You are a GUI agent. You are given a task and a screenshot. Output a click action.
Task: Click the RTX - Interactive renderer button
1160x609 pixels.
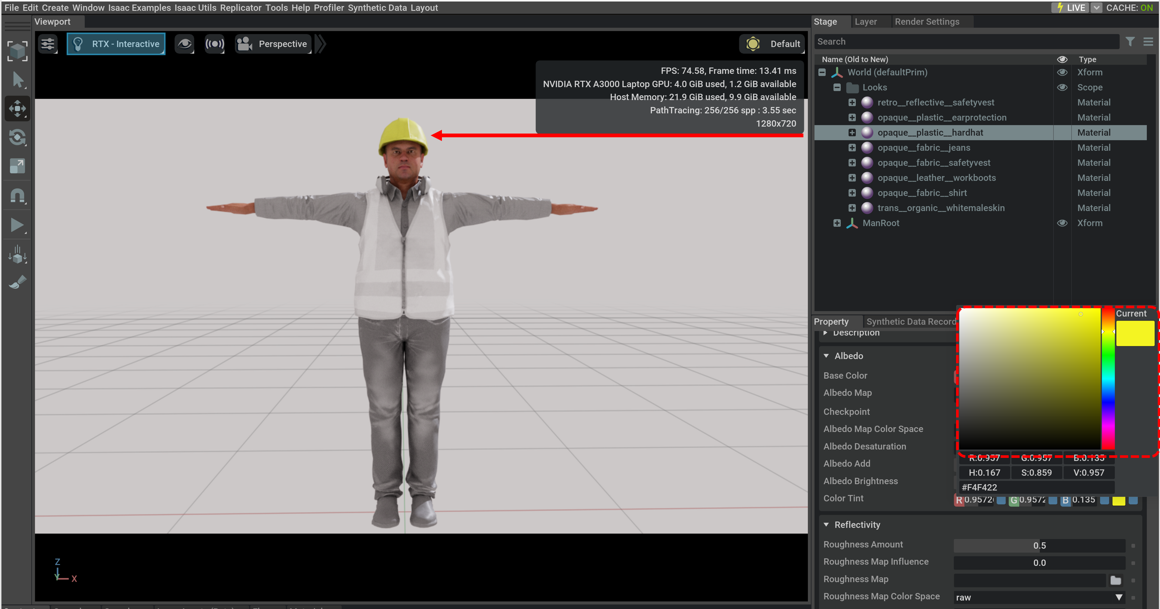point(116,44)
